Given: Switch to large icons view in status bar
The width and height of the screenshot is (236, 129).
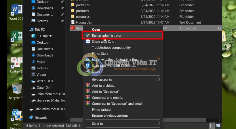Looking at the screenshot, I should [218, 126].
